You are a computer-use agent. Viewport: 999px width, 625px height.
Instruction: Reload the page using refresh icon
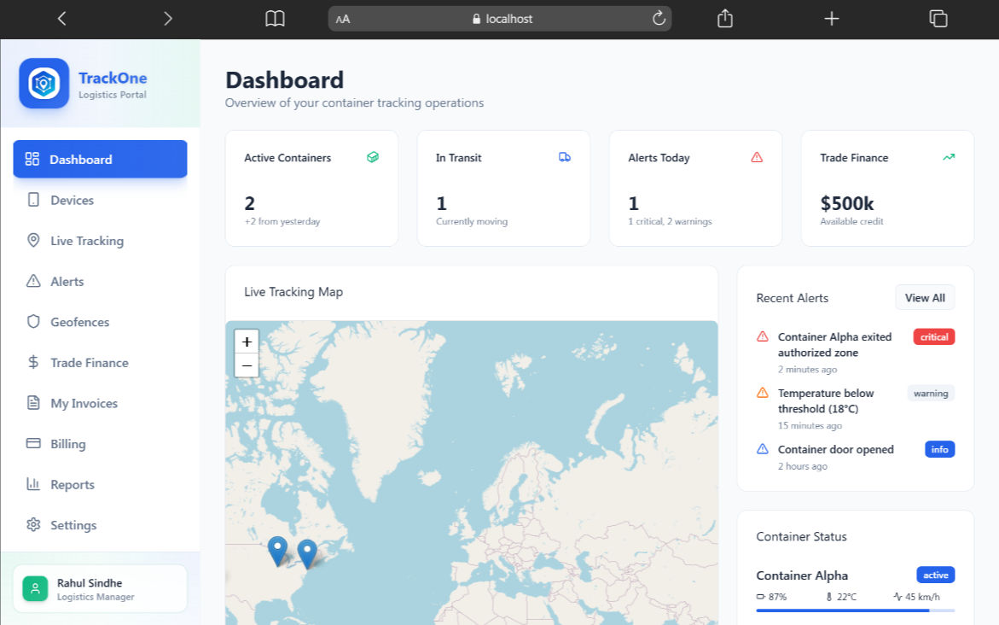[x=659, y=19]
